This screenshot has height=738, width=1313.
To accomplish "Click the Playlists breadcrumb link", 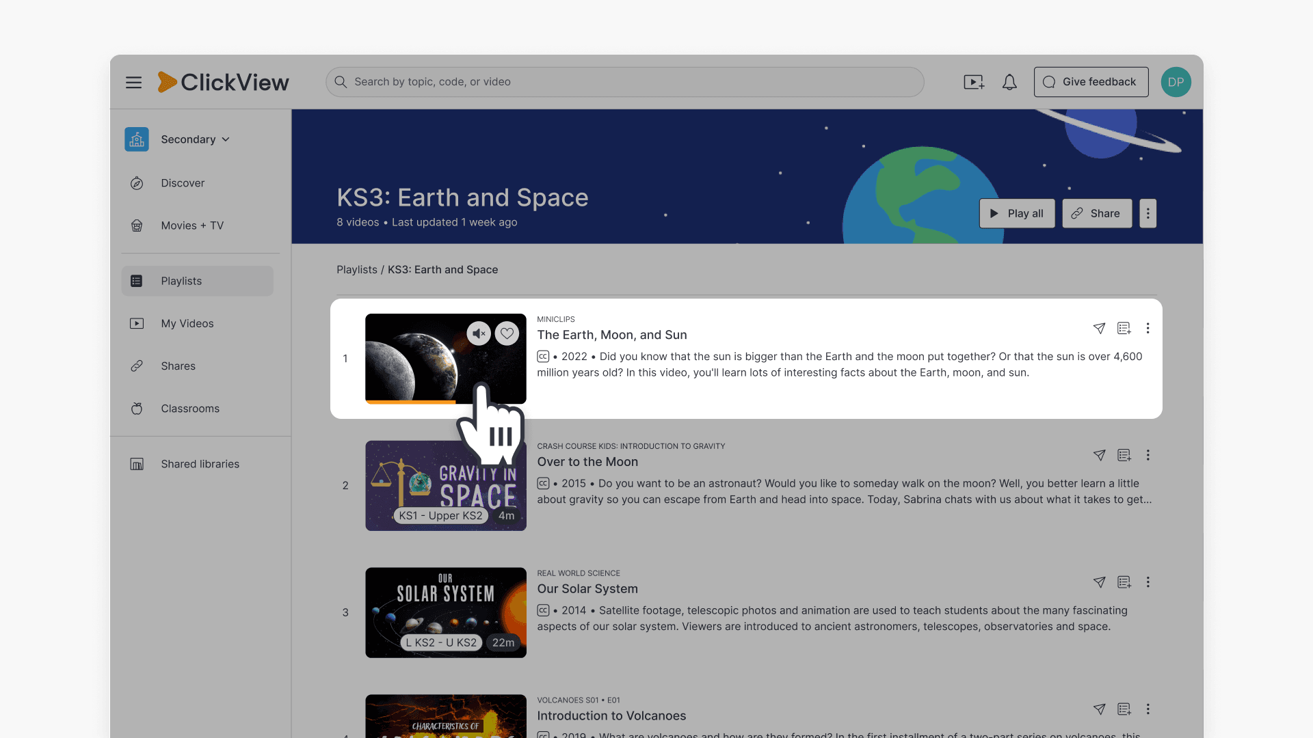I will click(x=356, y=270).
